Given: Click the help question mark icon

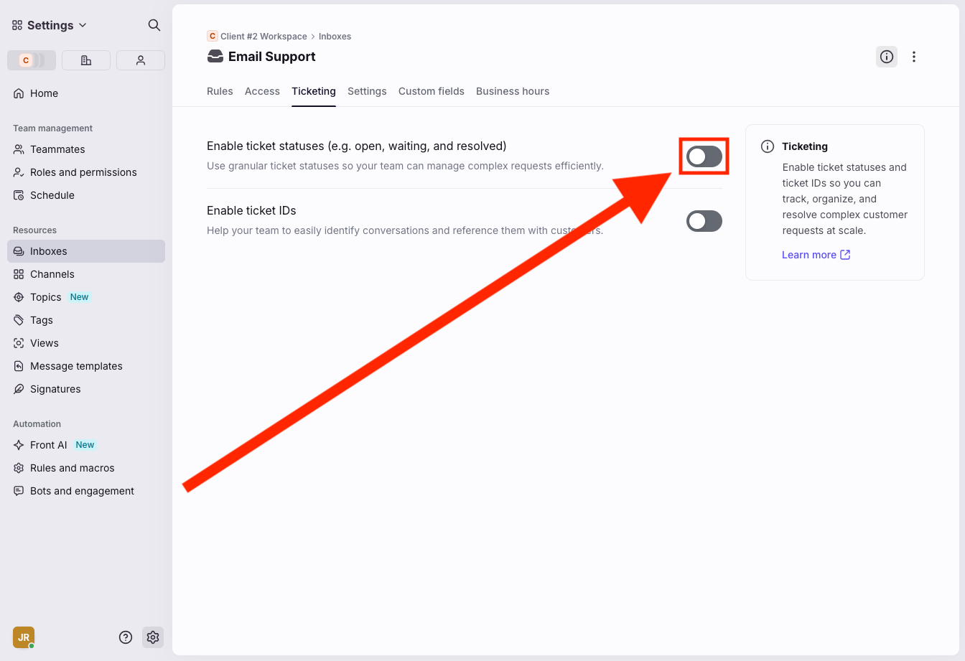Looking at the screenshot, I should coord(126,637).
